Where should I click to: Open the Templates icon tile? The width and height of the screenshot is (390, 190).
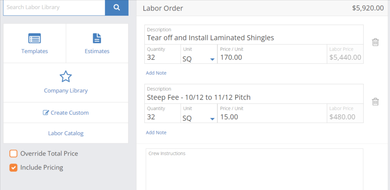coord(34,38)
